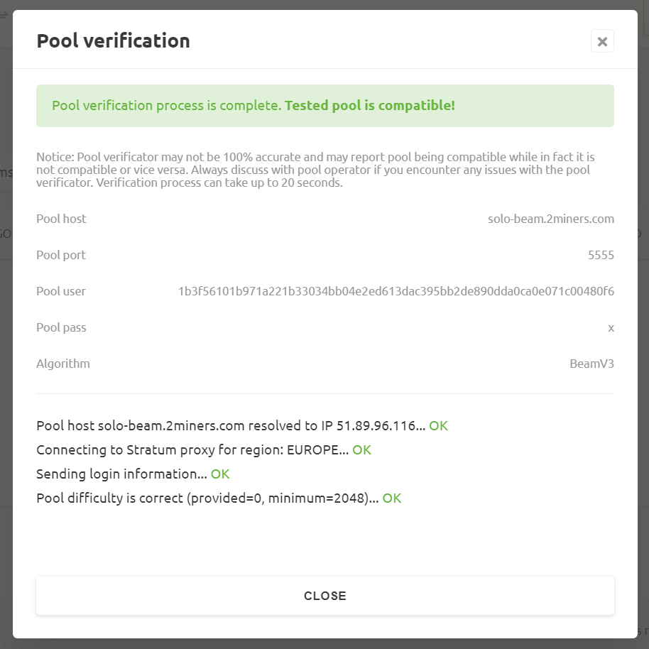Click the X icon to dismiss dialog
This screenshot has height=649, width=649.
pyautogui.click(x=602, y=41)
